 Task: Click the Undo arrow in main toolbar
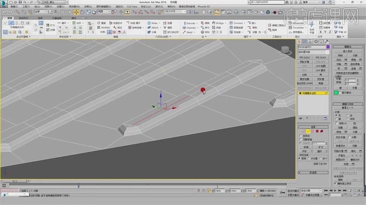click(x=4, y=12)
